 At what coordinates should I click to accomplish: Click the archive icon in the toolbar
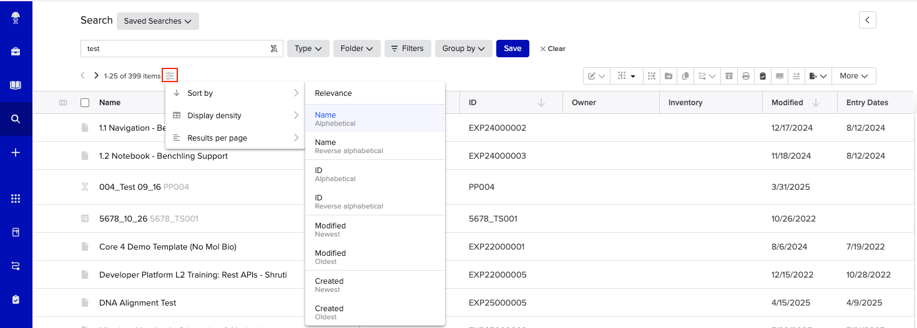[728, 76]
